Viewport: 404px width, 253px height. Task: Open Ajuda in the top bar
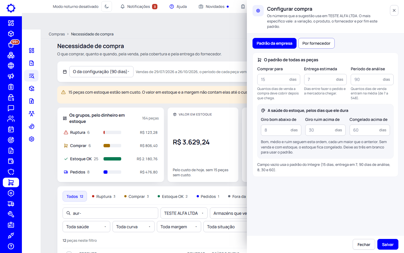(178, 6)
